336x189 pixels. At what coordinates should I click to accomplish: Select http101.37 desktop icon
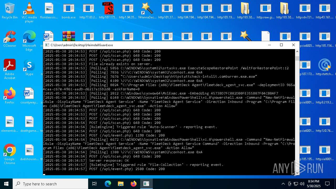(x=167, y=11)
